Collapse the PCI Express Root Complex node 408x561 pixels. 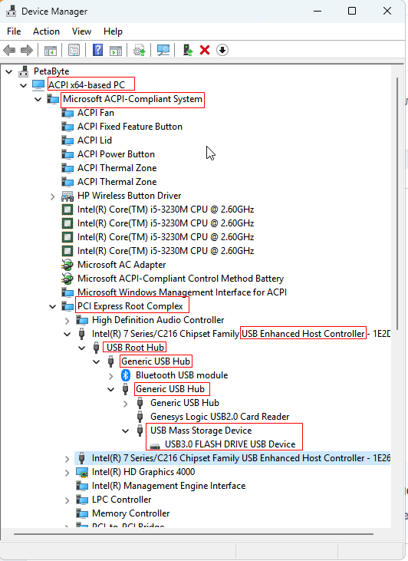pyautogui.click(x=53, y=306)
